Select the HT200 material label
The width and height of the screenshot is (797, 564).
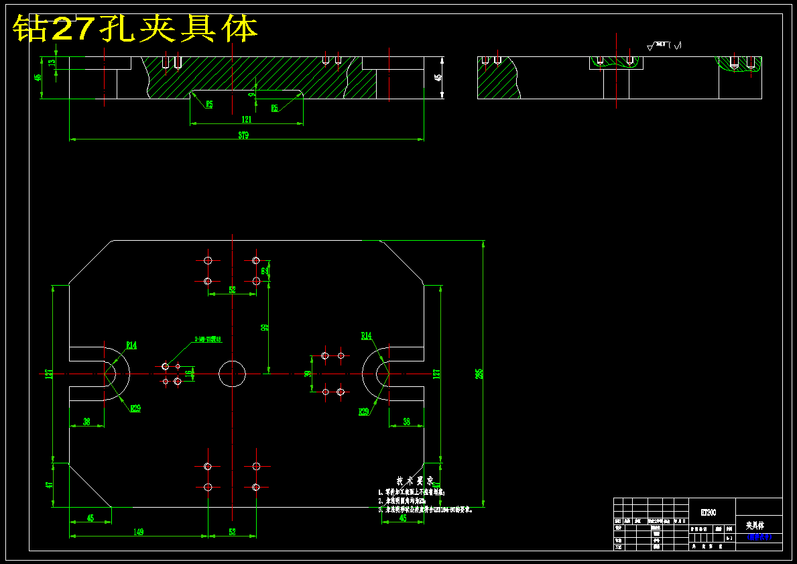click(708, 512)
